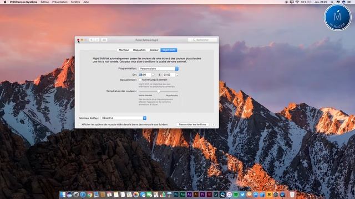355x199 pixels.
Task: Show all preferences grid button
Action: point(104,40)
